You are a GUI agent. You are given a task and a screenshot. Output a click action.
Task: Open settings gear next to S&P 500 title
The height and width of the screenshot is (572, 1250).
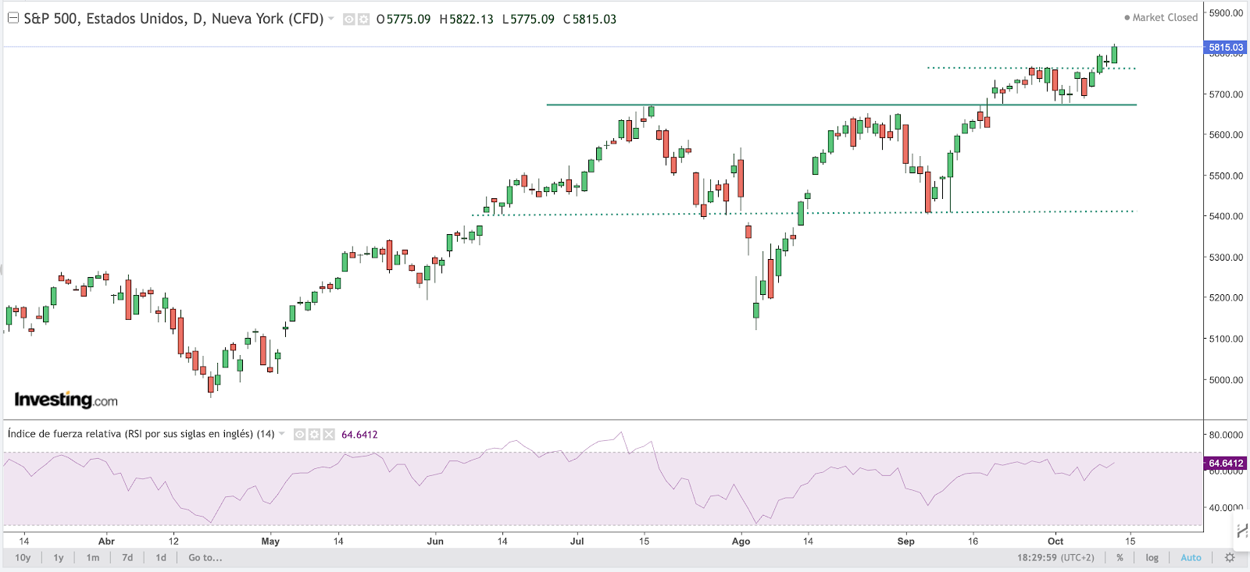363,20
